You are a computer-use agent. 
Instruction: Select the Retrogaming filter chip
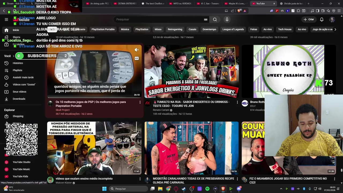(175, 29)
